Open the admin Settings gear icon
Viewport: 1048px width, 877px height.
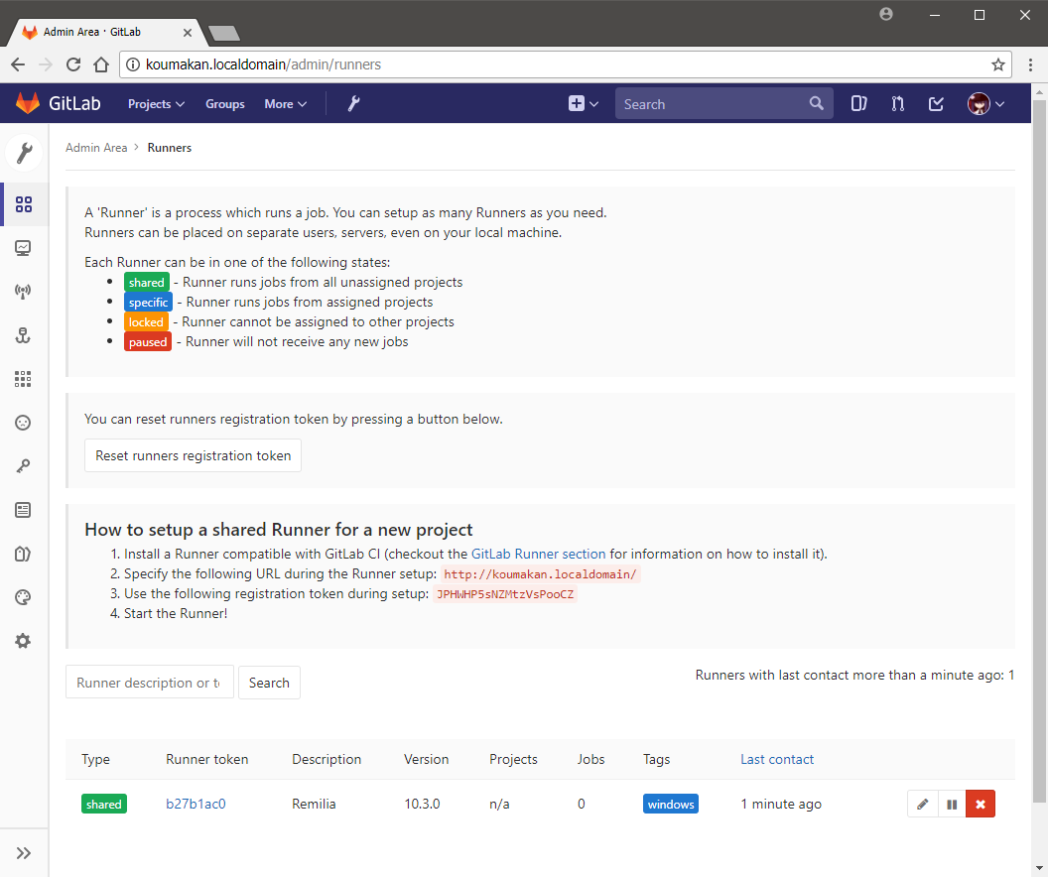23,640
